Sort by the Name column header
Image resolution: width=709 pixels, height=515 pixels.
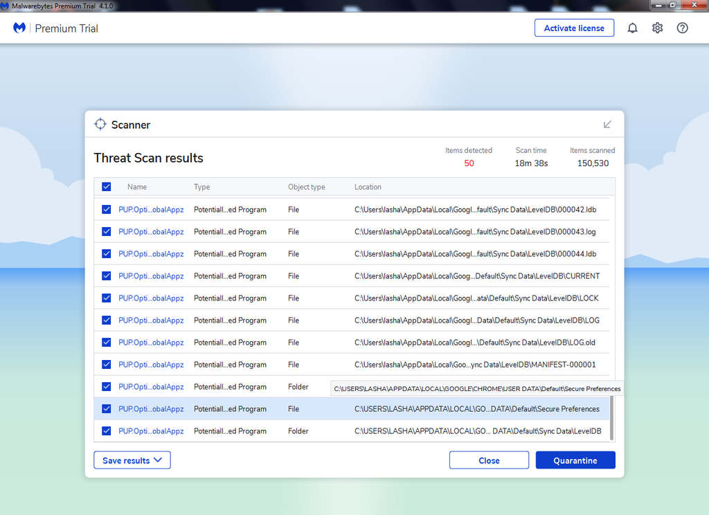137,187
